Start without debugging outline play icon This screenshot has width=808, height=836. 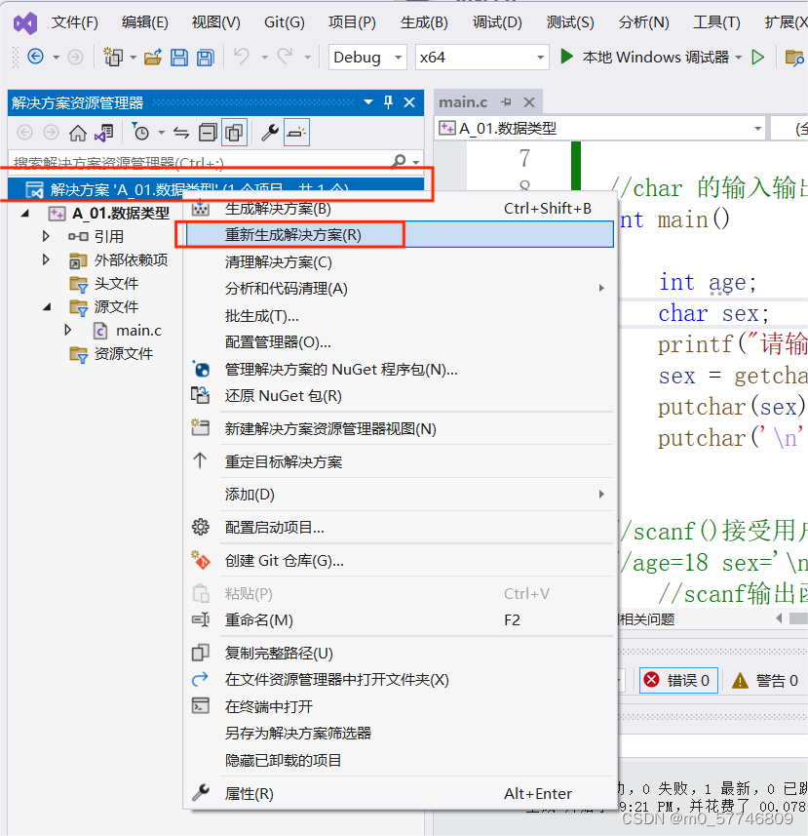point(758,57)
